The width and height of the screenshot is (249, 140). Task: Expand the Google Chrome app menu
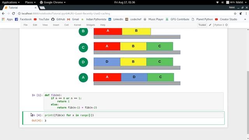click(53, 2)
